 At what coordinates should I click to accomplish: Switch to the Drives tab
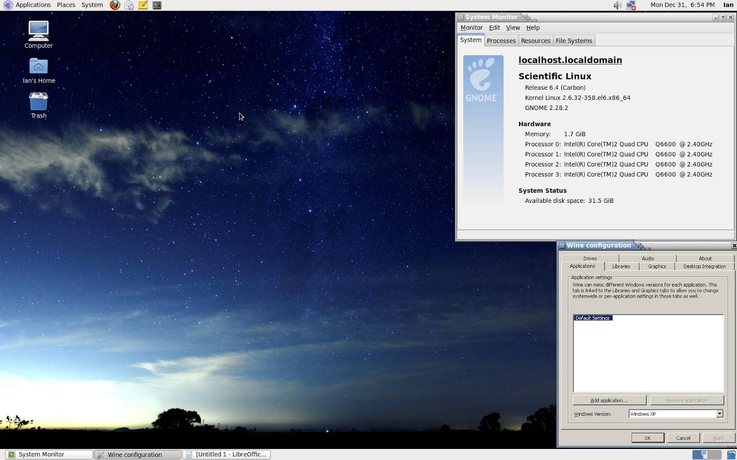[590, 258]
